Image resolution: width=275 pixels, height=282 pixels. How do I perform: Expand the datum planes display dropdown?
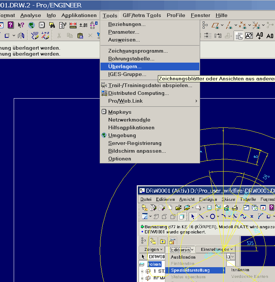pyautogui.click(x=222, y=25)
